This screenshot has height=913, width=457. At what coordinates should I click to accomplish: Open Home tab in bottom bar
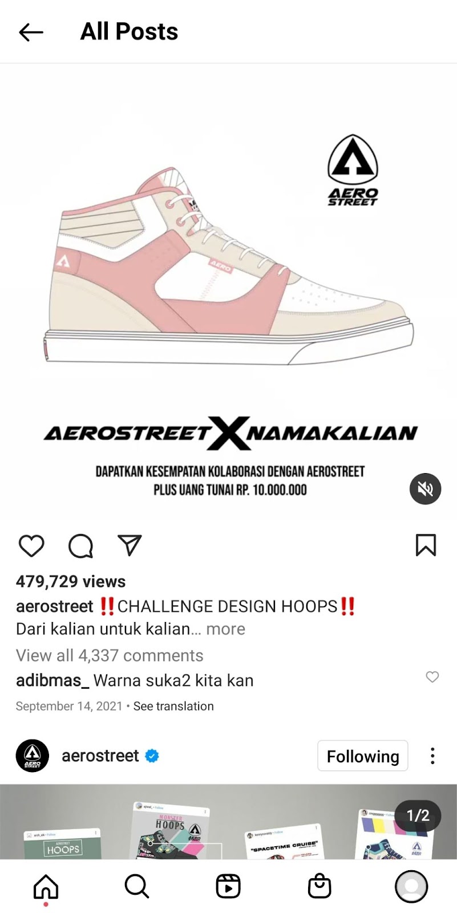[x=46, y=887]
